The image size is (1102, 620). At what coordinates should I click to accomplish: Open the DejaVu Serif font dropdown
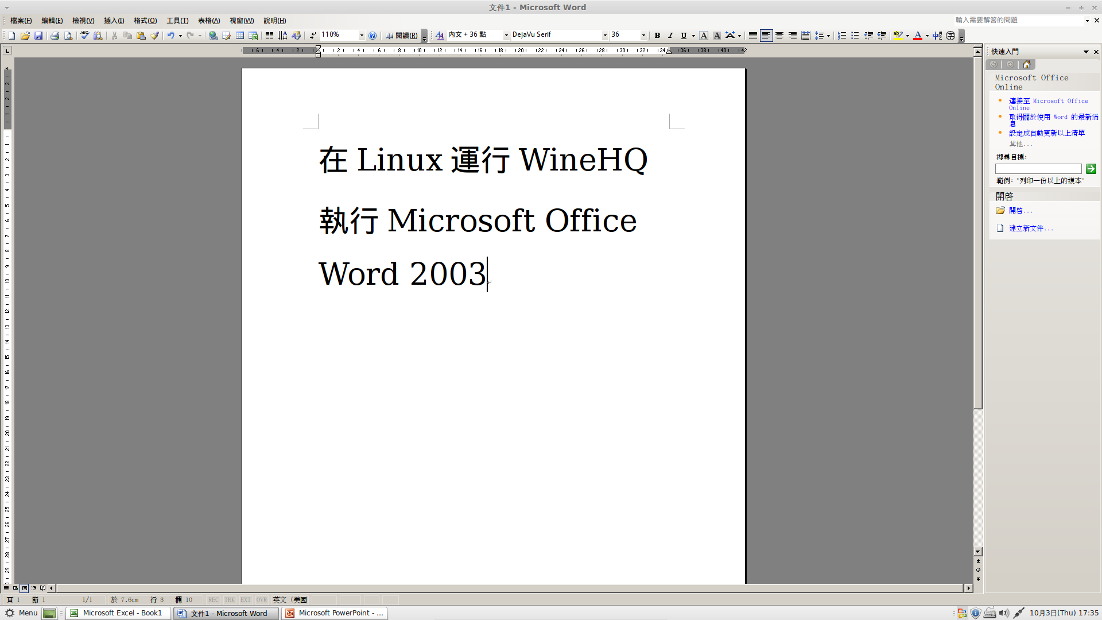coord(605,36)
